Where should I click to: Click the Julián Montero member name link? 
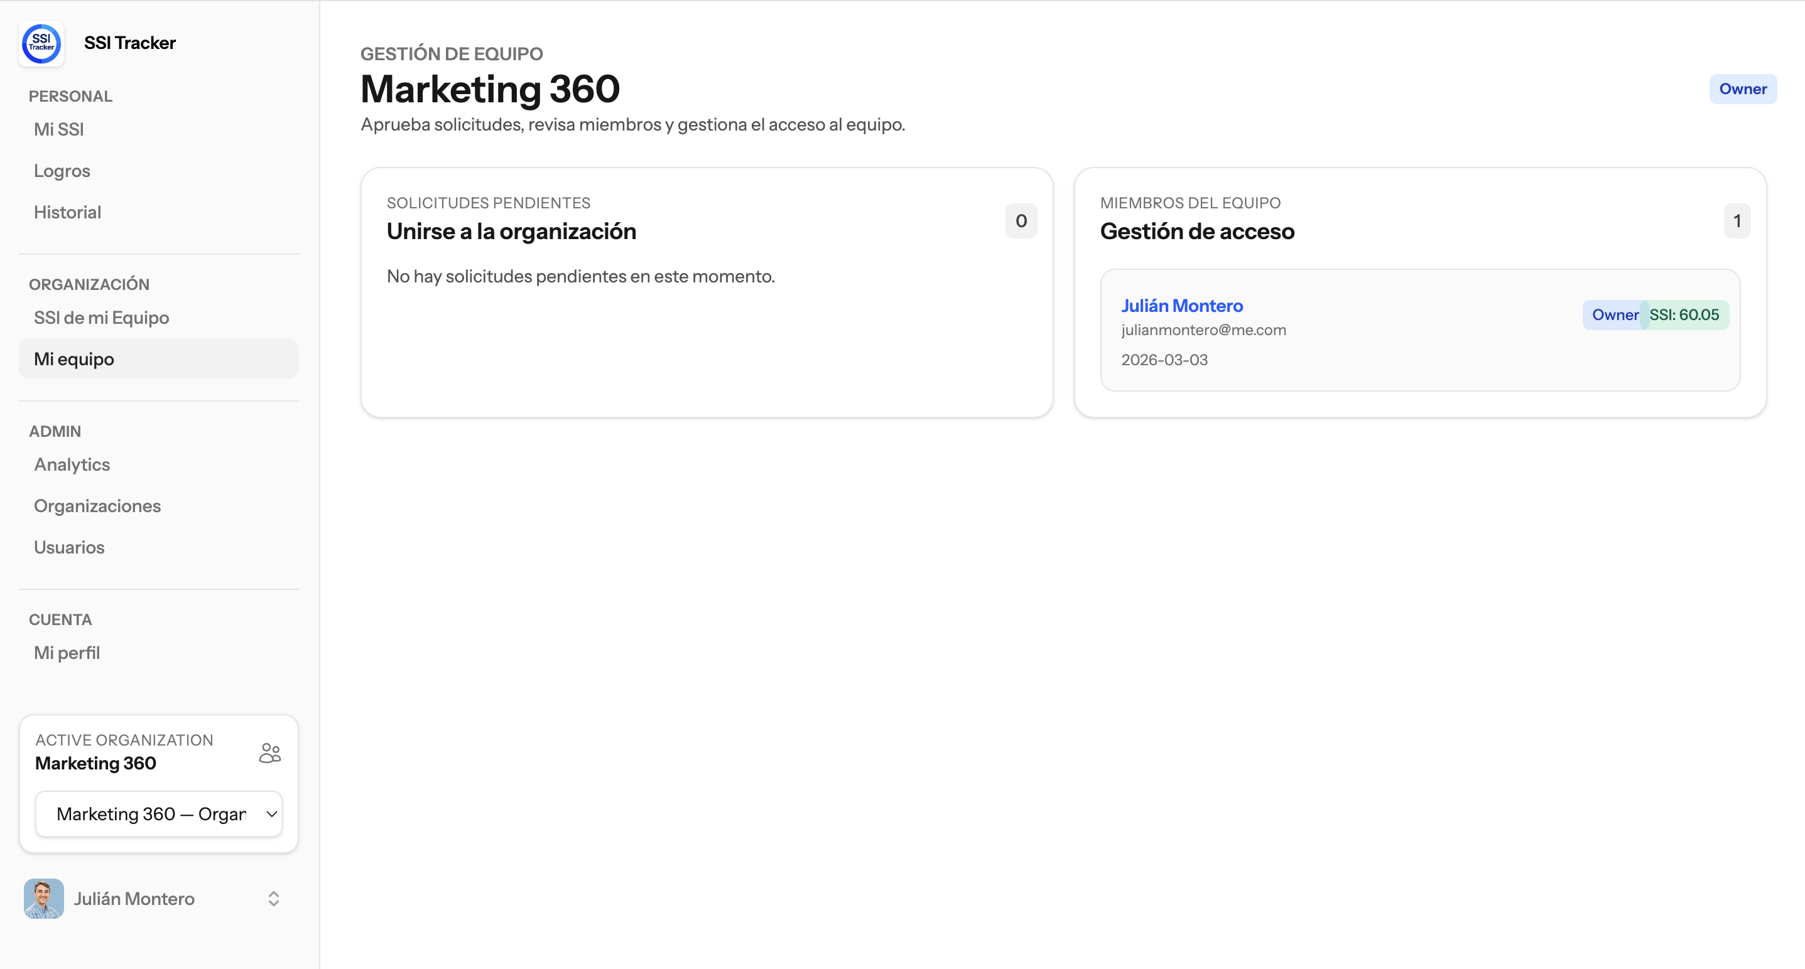click(x=1181, y=306)
